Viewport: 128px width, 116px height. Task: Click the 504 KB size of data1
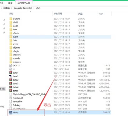(x=106, y=73)
